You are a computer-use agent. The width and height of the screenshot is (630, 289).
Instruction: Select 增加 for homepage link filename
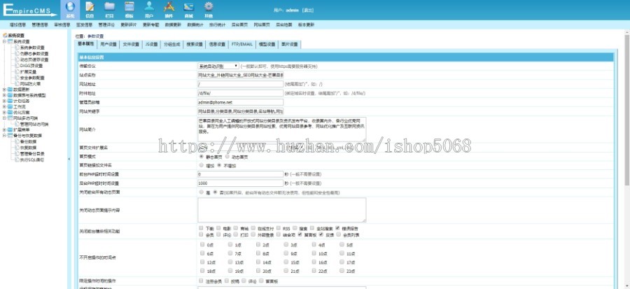tap(202, 165)
